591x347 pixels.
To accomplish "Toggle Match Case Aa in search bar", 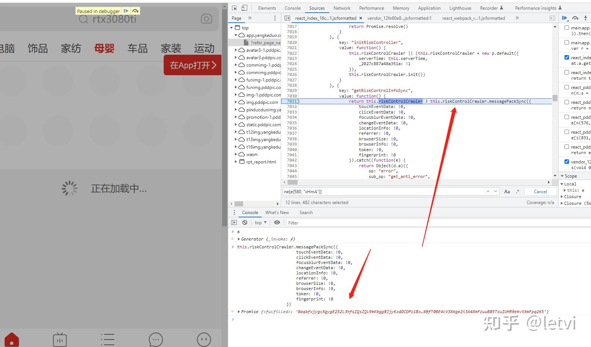I will 507,191.
